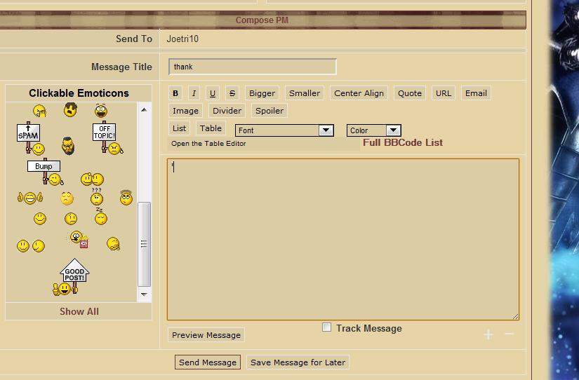Open the Color dropdown
Image resolution: width=579 pixels, height=380 pixels.
pos(373,130)
